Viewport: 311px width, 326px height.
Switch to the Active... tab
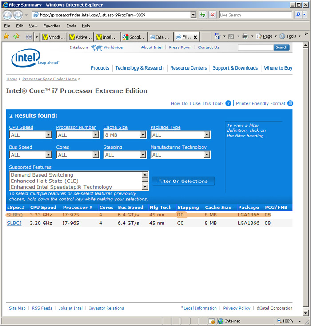point(80,37)
